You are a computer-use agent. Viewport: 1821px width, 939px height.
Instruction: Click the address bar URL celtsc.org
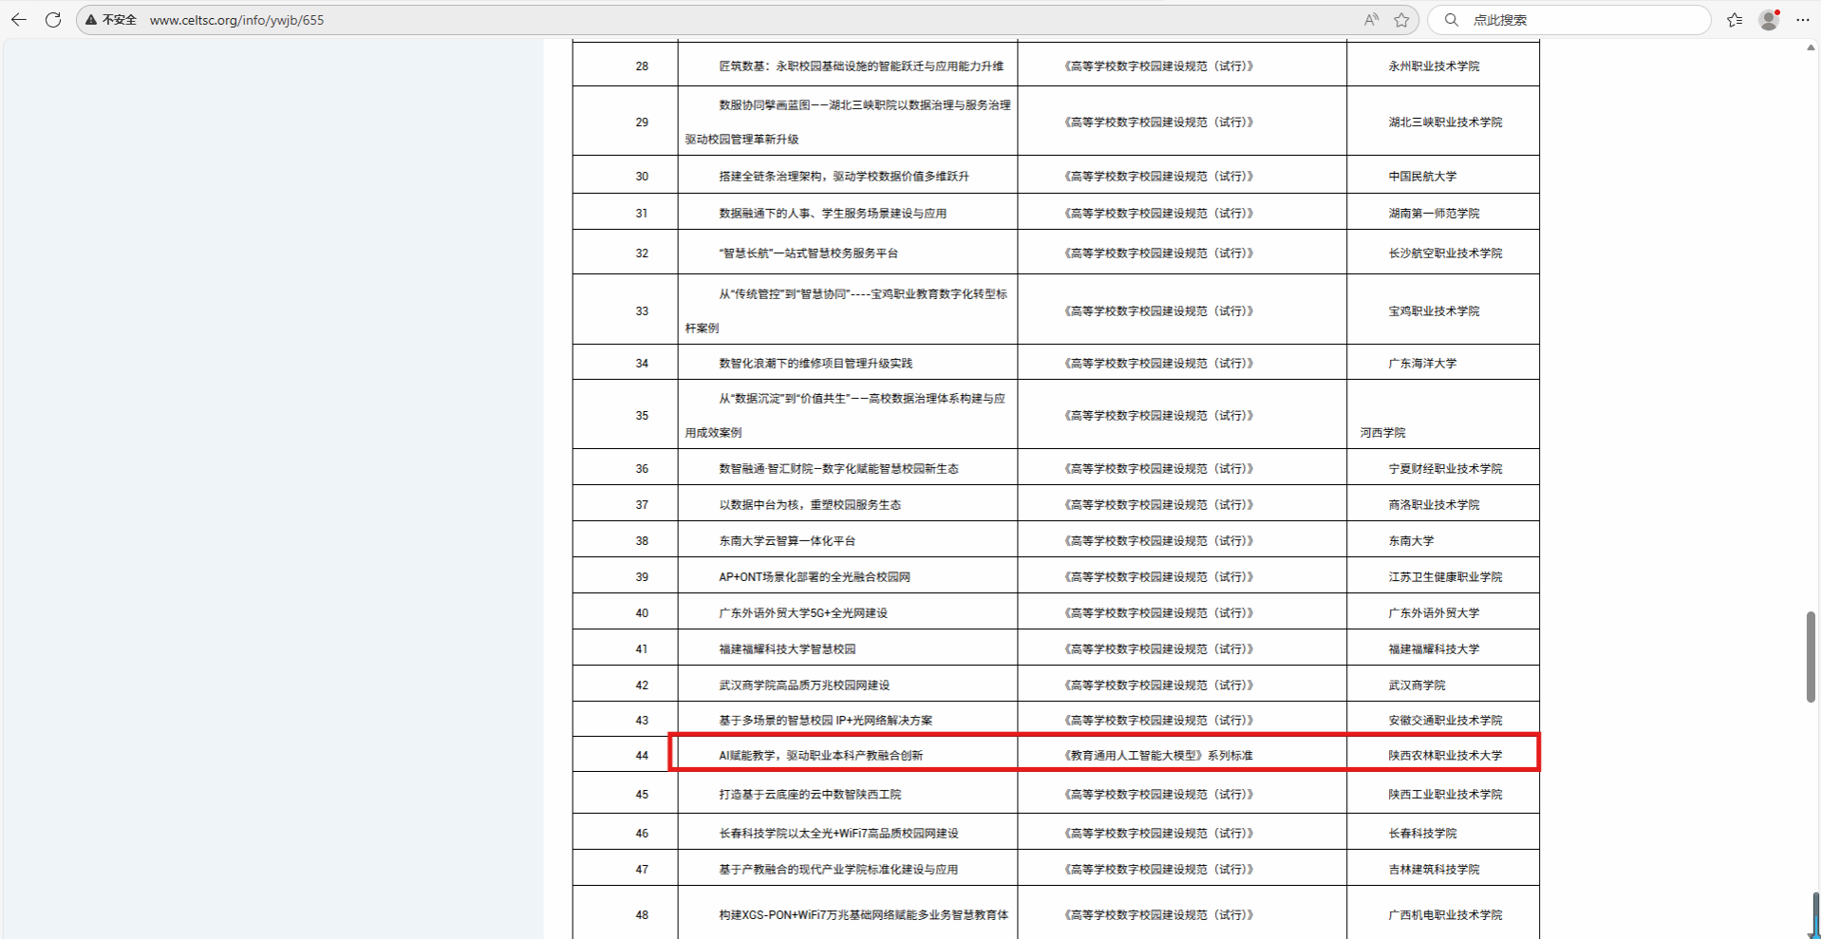tap(236, 20)
